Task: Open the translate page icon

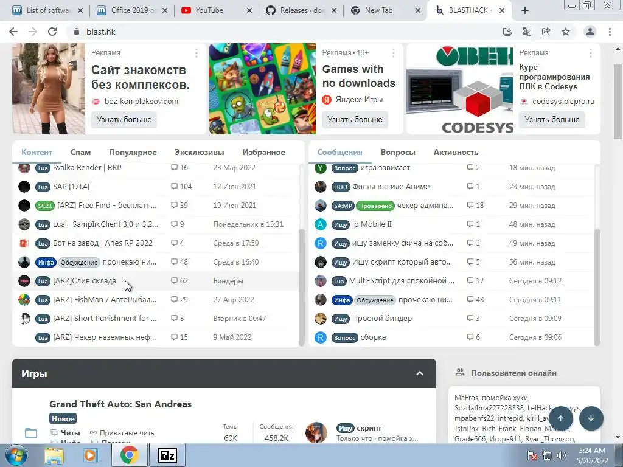Action: 526,32
